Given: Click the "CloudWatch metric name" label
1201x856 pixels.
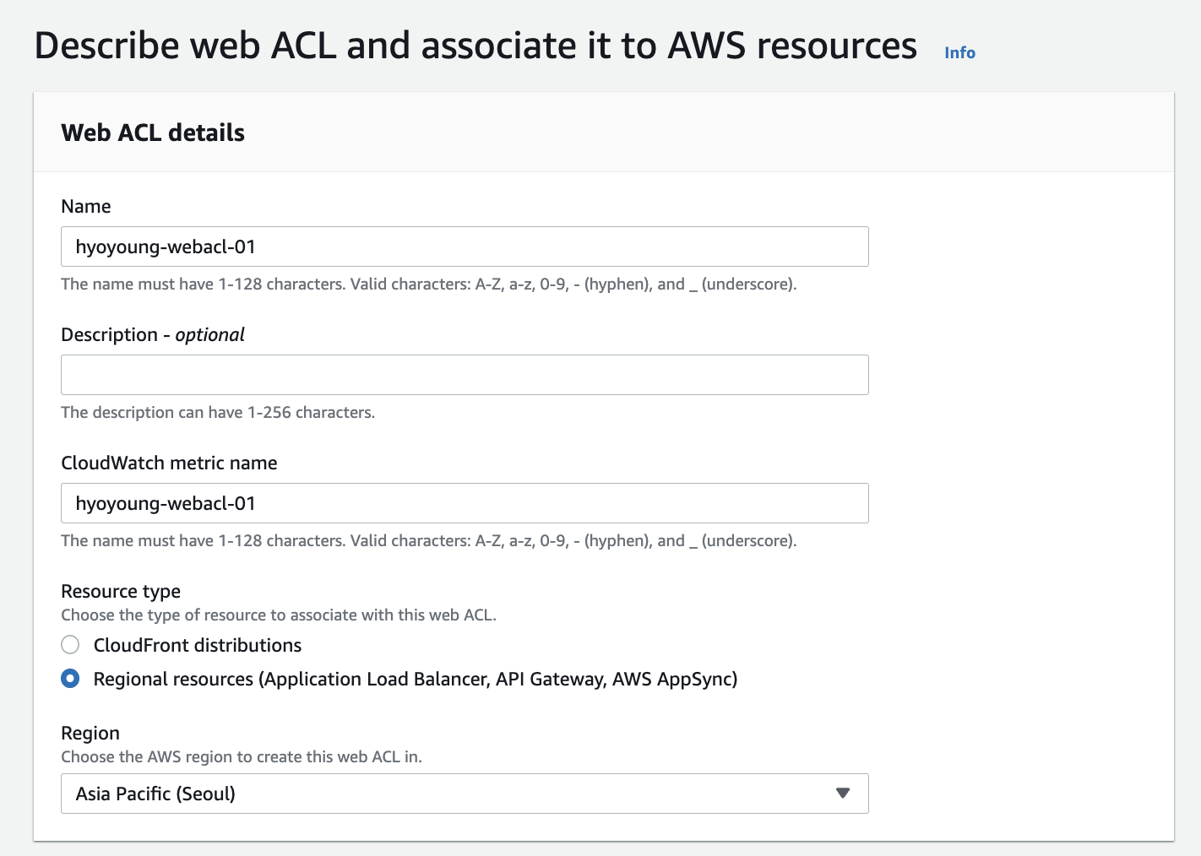Looking at the screenshot, I should [169, 463].
